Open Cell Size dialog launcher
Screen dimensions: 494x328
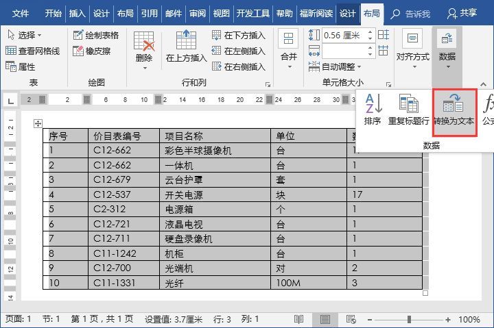[388, 84]
